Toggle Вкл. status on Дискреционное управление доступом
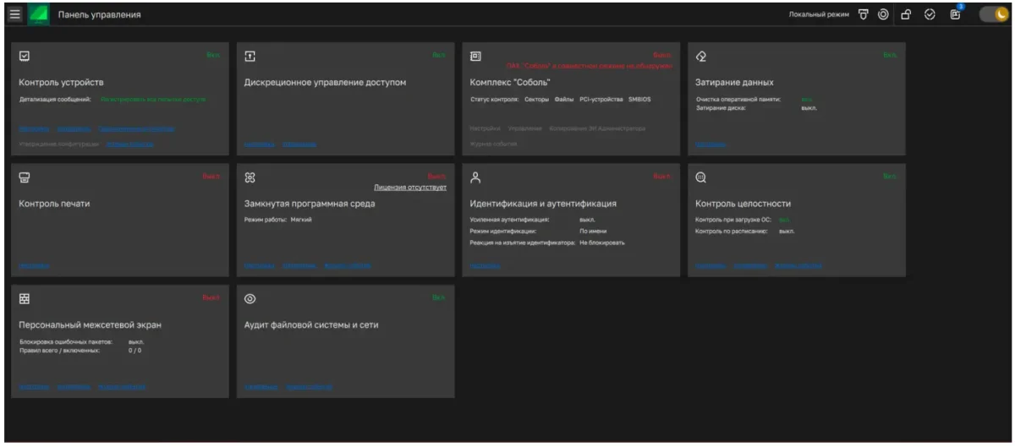This screenshot has width=1015, height=447. (x=438, y=55)
